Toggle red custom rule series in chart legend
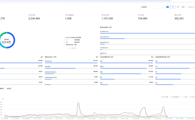Screen dimensions: 195x120 tap(192, 97)
